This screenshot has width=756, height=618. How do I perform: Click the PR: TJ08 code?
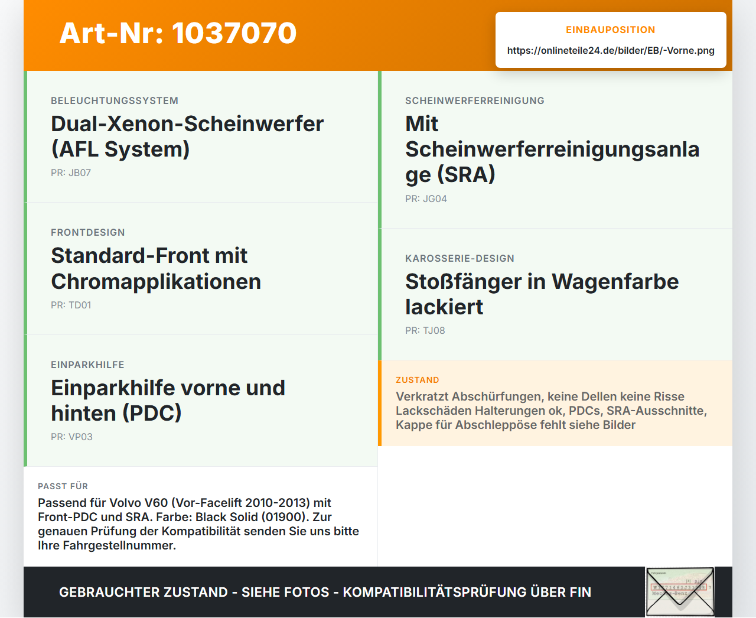[x=425, y=330]
